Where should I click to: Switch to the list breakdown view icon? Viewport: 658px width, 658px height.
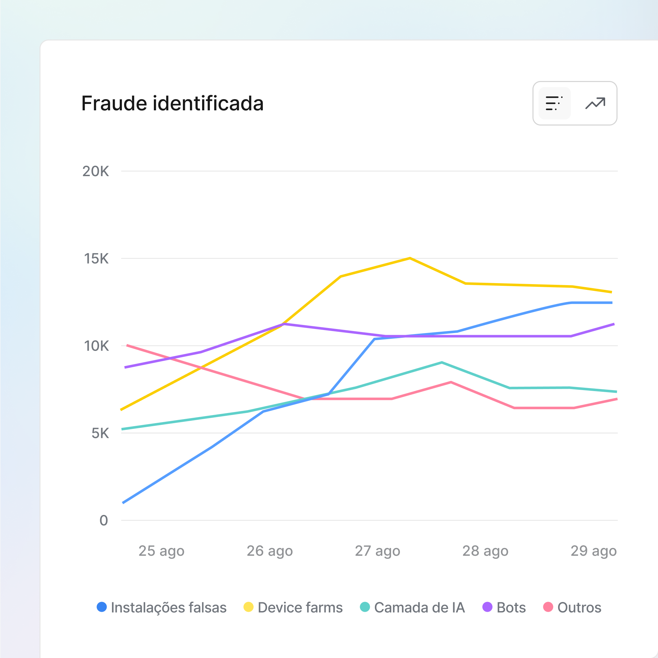click(x=554, y=103)
